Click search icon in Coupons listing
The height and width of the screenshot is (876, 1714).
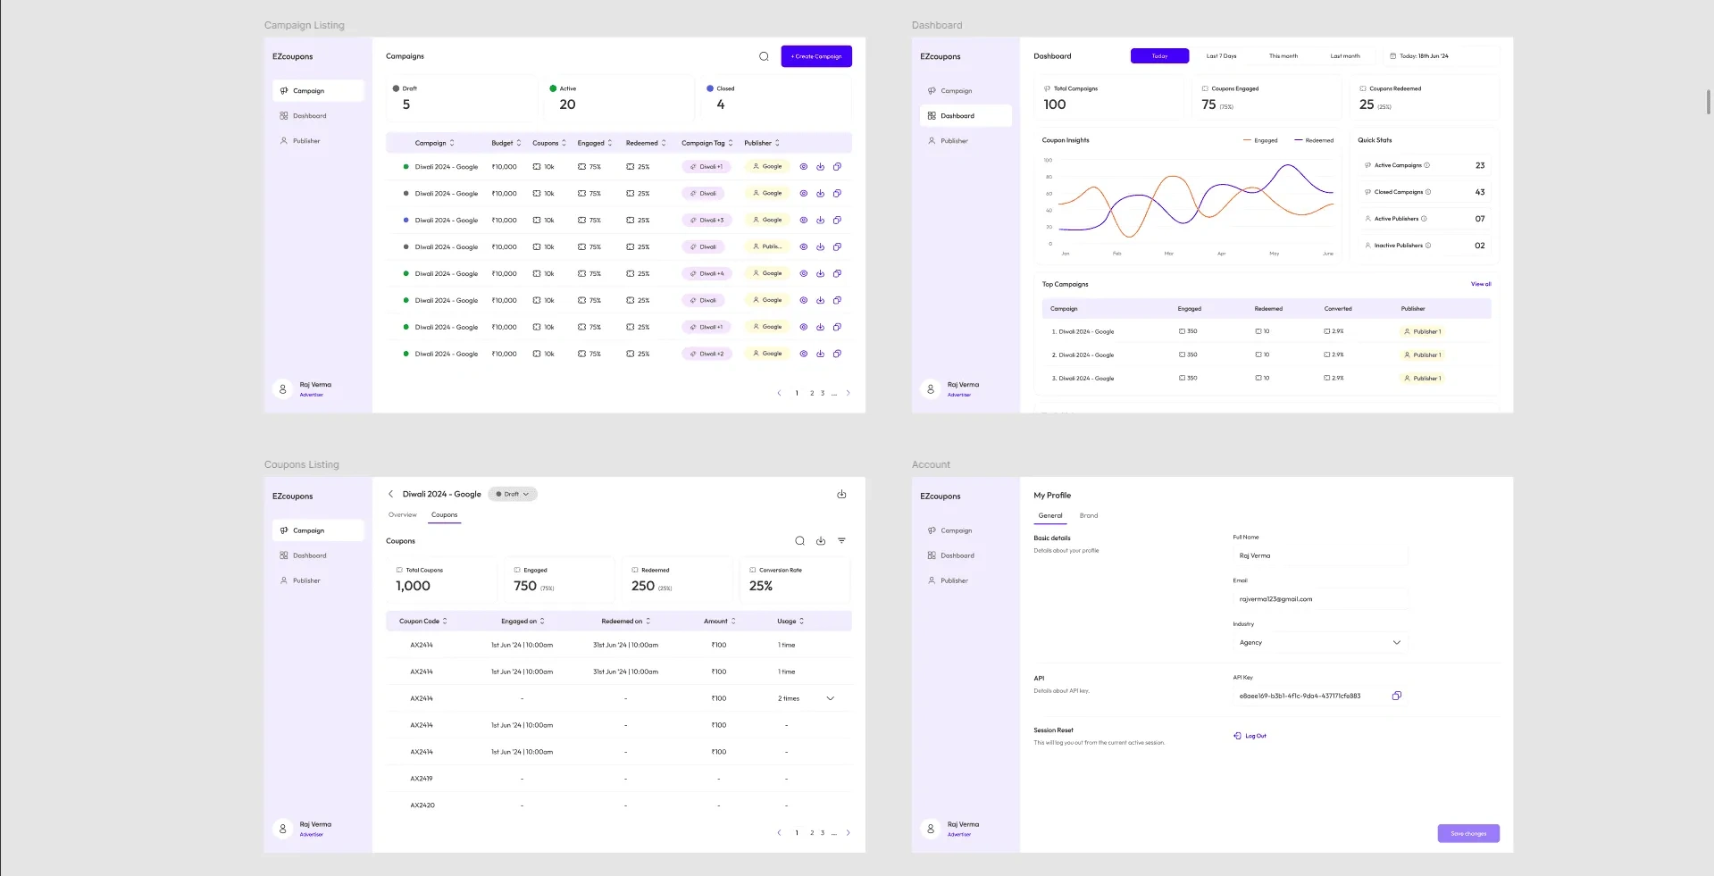coord(799,541)
